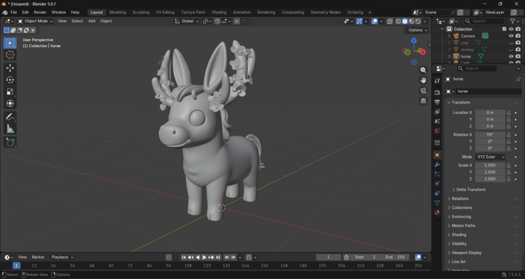Pick the 3D Cursor tool
This screenshot has width=525, height=279.
coord(10,55)
